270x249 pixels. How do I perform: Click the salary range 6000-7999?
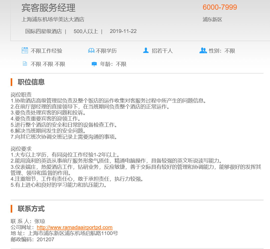pos(220,7)
